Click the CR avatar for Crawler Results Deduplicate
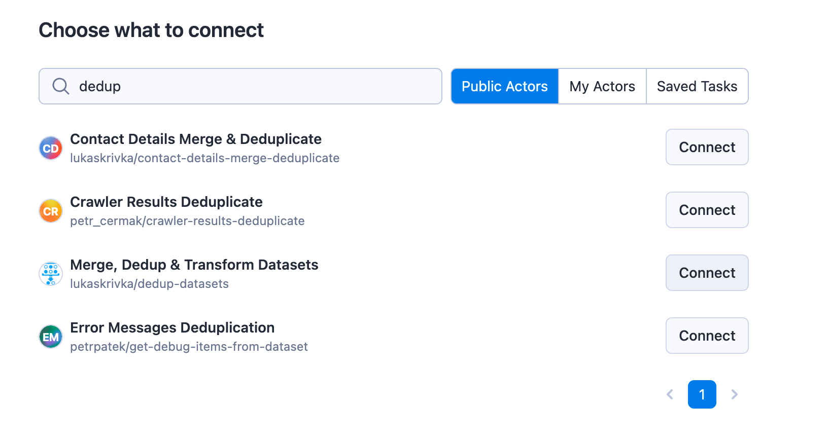The height and width of the screenshot is (441, 829). pos(51,211)
